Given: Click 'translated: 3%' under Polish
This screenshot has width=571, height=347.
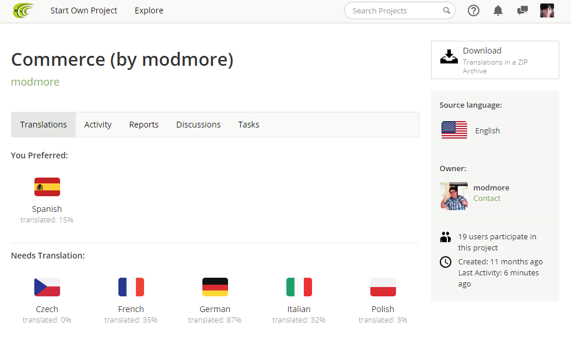Looking at the screenshot, I should pos(383,320).
